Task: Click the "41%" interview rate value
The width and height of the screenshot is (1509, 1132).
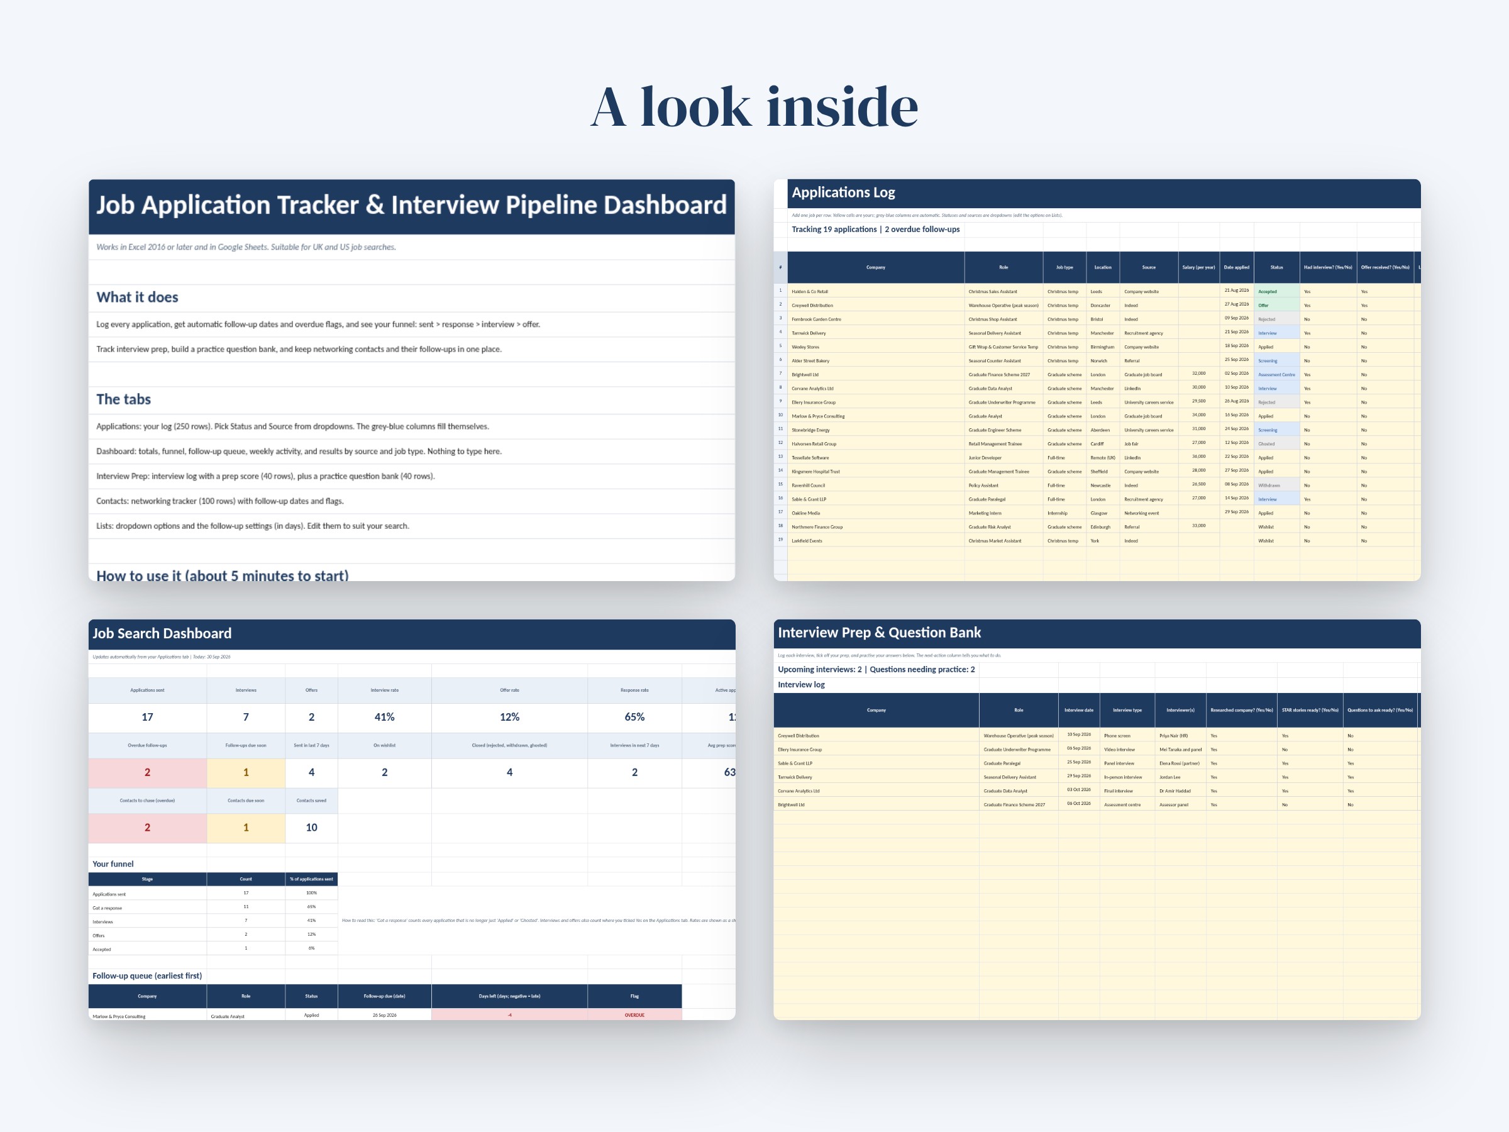Action: [385, 717]
